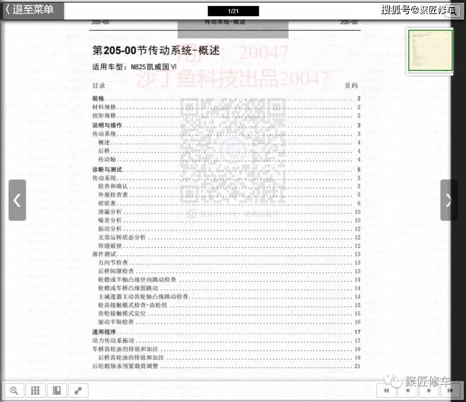Open the 传动轴 contents entry

[x=229, y=159]
